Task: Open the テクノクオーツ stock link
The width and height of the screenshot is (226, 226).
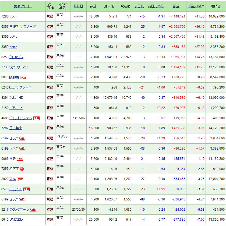Action: [19, 210]
